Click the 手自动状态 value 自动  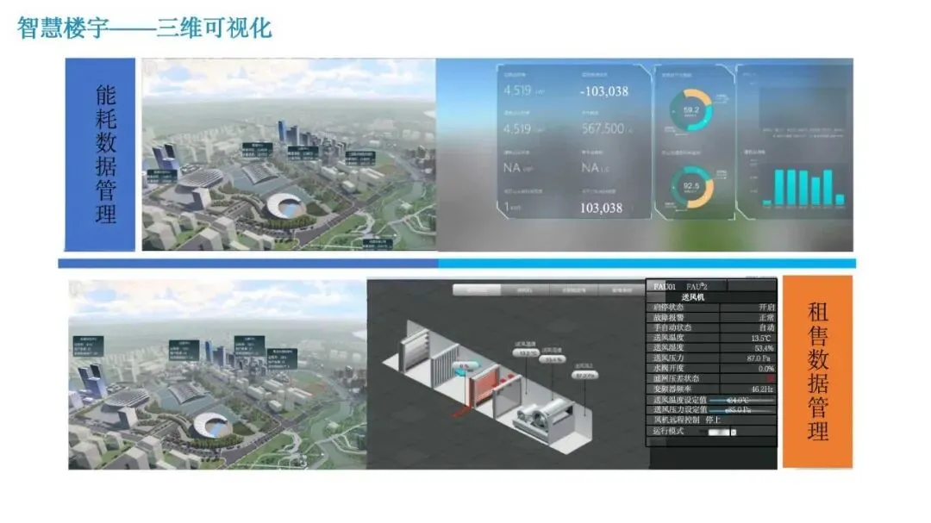point(766,327)
